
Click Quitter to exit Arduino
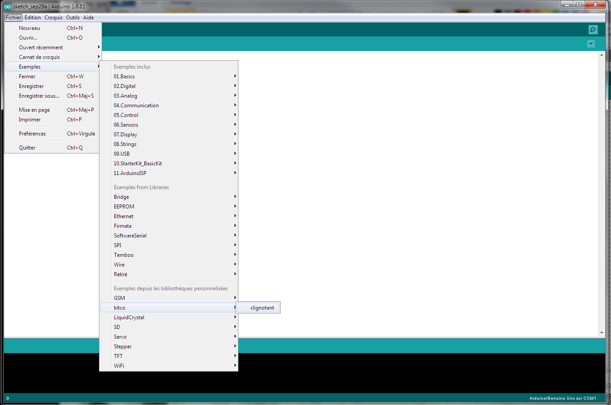pyautogui.click(x=27, y=148)
